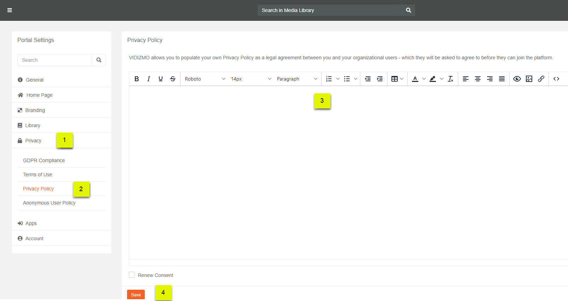The image size is (568, 301).
Task: Select GDPR Compliance in sidebar
Action: pos(44,160)
